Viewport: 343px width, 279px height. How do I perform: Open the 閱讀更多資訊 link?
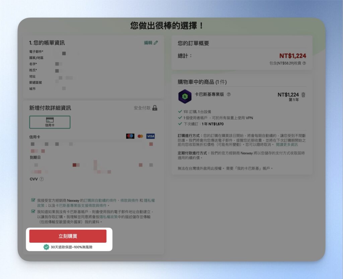[287, 145]
